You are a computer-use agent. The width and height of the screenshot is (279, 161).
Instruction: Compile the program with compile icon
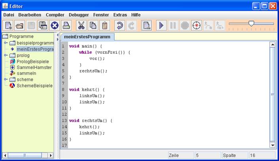click(x=147, y=26)
